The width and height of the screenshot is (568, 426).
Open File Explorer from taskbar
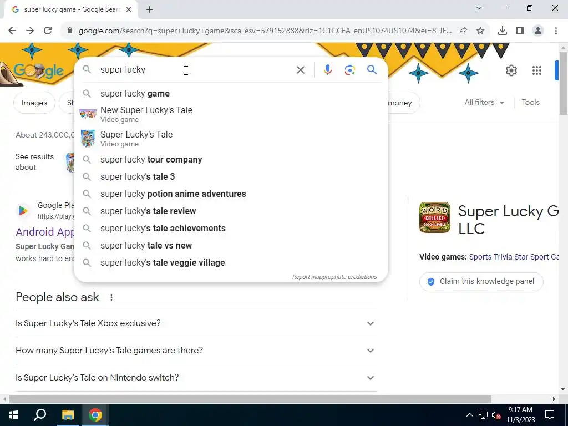[68, 415]
